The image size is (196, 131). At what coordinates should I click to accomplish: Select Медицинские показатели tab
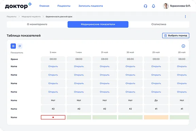[98, 24]
